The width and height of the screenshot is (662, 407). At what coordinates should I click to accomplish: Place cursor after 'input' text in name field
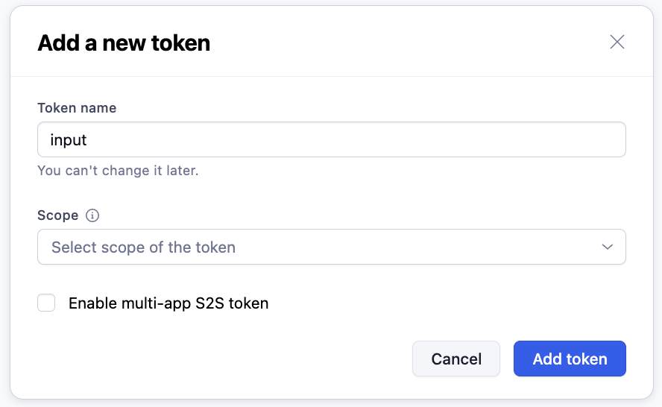pyautogui.click(x=88, y=140)
